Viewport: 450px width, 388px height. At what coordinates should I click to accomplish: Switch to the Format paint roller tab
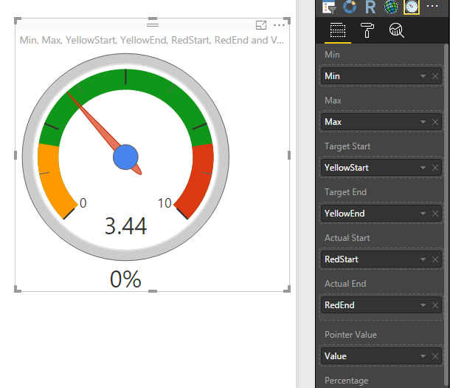367,30
